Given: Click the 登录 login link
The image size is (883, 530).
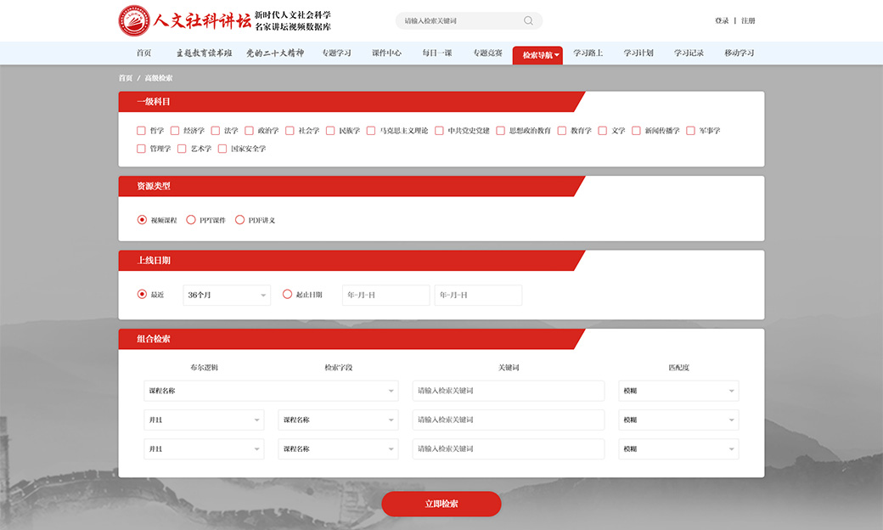Looking at the screenshot, I should (722, 20).
